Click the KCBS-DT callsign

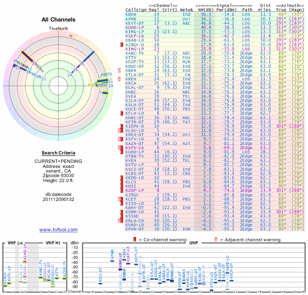click(135, 173)
